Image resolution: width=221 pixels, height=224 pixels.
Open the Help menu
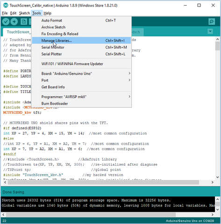tap(47, 13)
